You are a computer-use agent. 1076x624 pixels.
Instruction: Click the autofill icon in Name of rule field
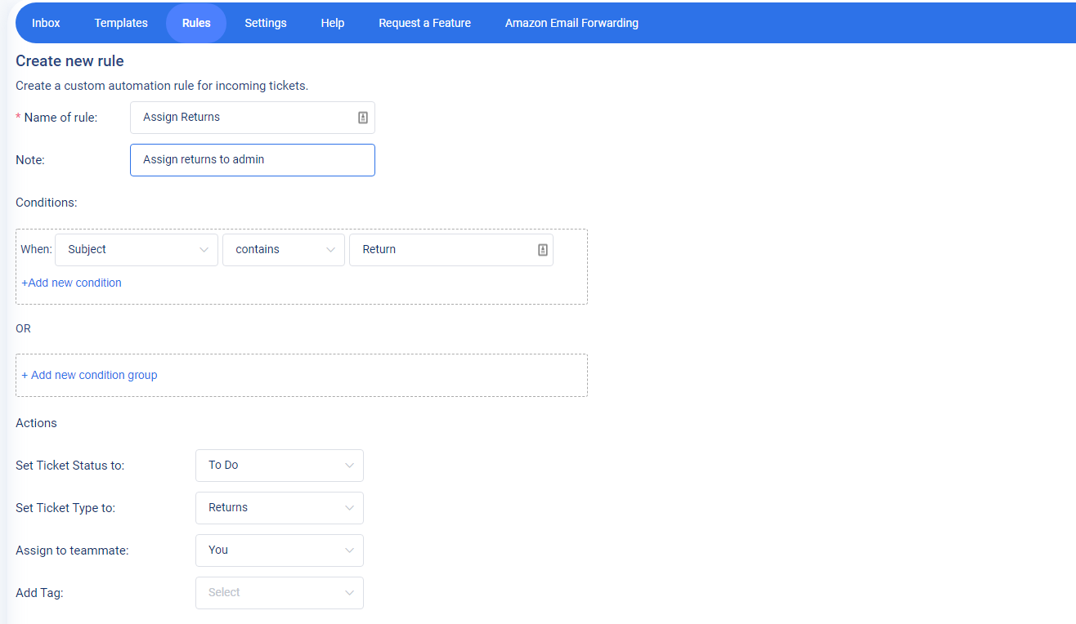pos(363,118)
